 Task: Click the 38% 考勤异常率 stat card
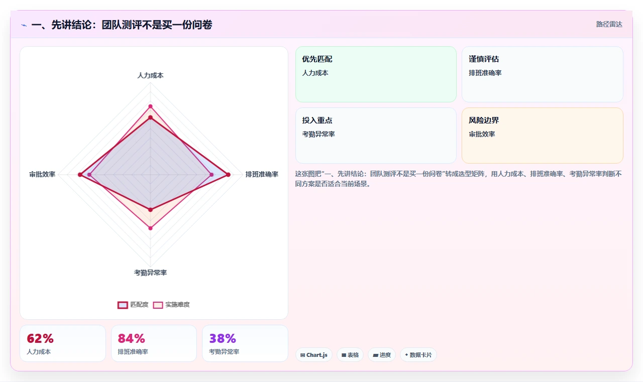point(245,343)
